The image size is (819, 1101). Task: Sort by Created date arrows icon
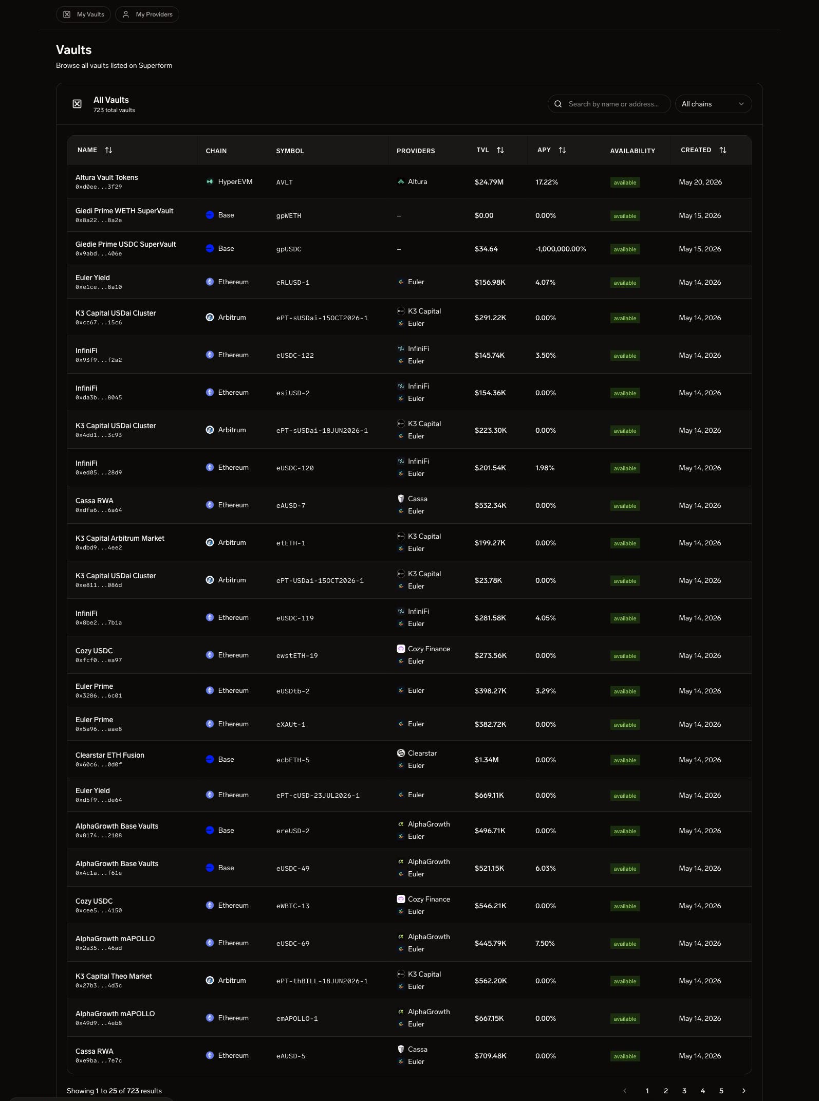pos(723,150)
